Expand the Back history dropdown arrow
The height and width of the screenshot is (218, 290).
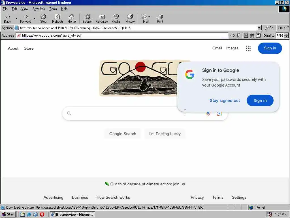tap(16, 18)
